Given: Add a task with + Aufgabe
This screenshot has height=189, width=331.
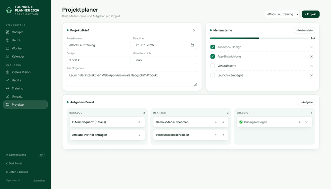Looking at the screenshot, I should (x=306, y=102).
